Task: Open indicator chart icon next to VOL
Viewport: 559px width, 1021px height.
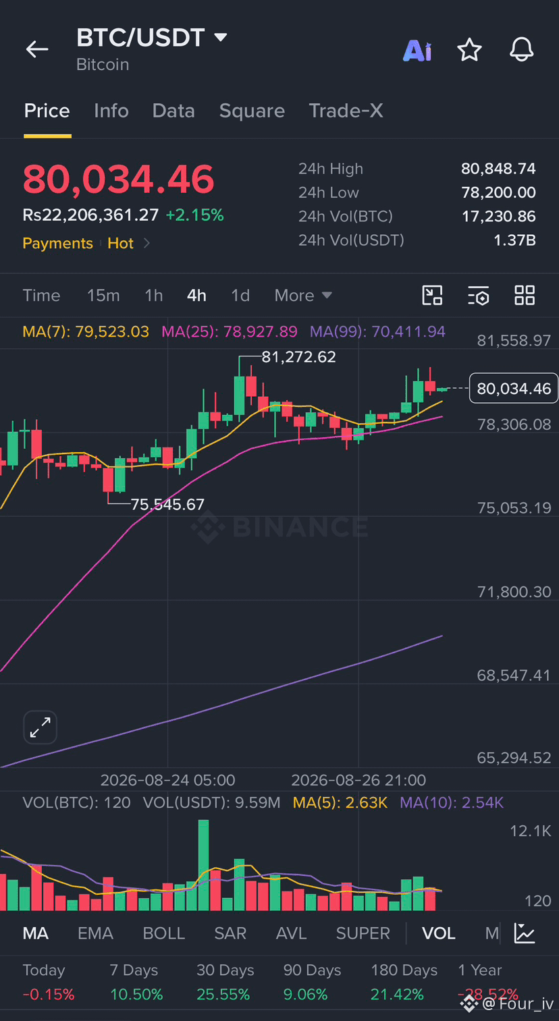Action: [x=525, y=933]
